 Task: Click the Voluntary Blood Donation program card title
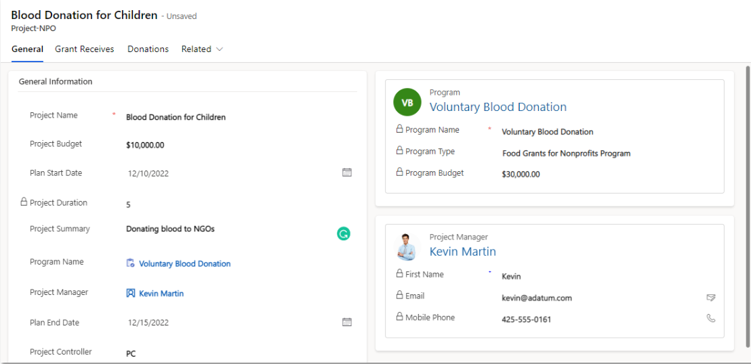point(498,107)
